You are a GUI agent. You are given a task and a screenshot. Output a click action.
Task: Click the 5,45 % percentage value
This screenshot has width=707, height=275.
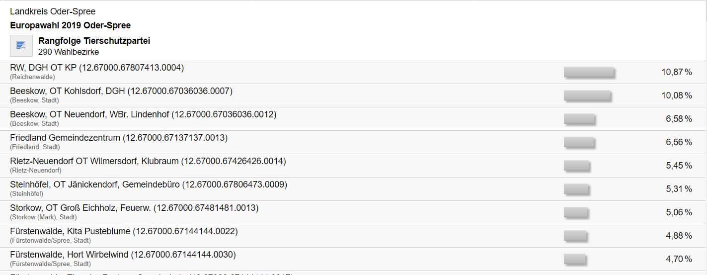[679, 166]
